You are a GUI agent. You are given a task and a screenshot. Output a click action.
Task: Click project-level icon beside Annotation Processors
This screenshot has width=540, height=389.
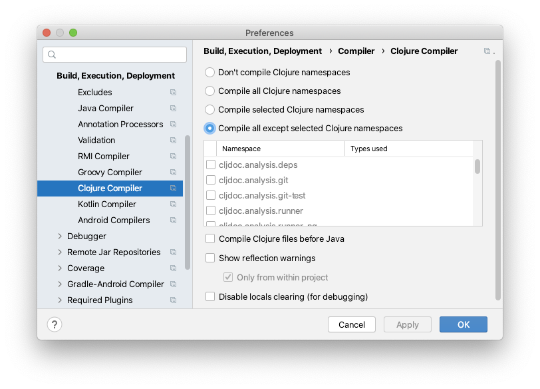[173, 124]
